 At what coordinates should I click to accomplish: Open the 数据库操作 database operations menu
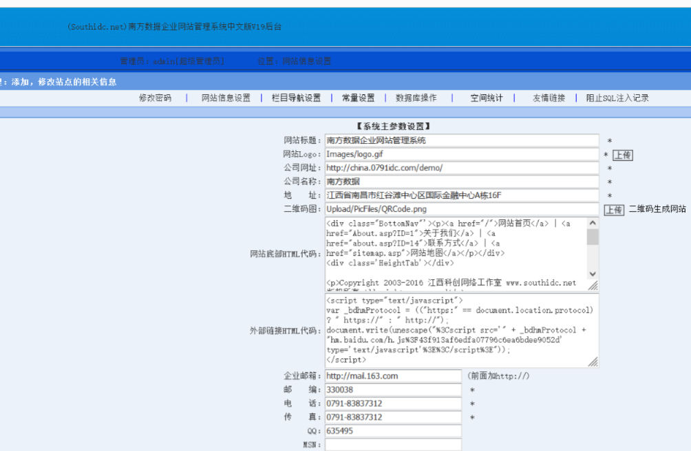coord(414,98)
